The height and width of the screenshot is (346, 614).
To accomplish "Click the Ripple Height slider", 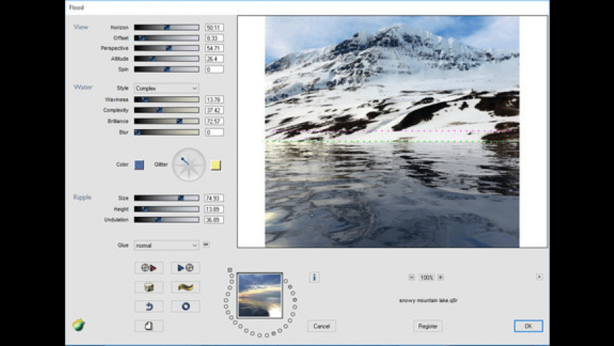I will point(167,209).
